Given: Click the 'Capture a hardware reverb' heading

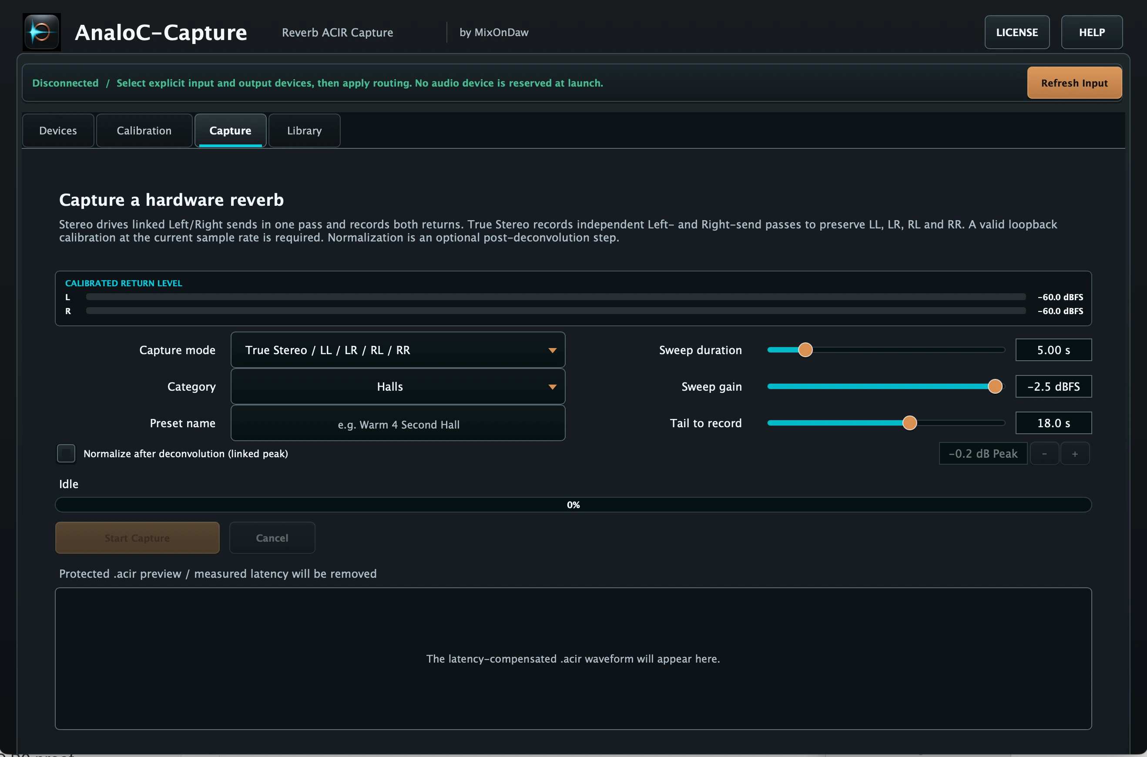Looking at the screenshot, I should 171,200.
